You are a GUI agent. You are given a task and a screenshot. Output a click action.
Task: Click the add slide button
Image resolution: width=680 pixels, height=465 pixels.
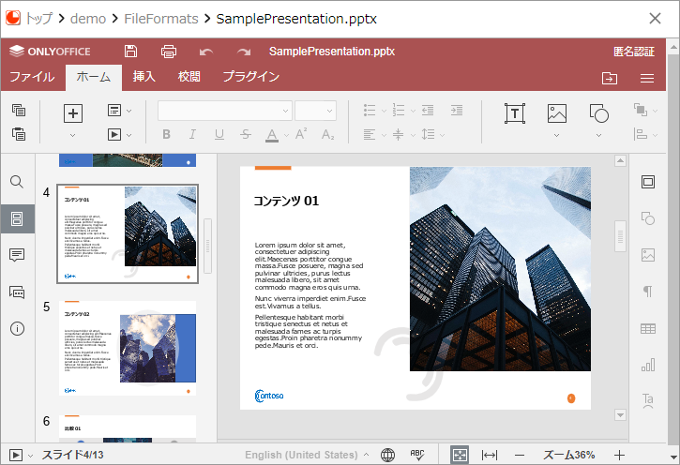pos(73,113)
